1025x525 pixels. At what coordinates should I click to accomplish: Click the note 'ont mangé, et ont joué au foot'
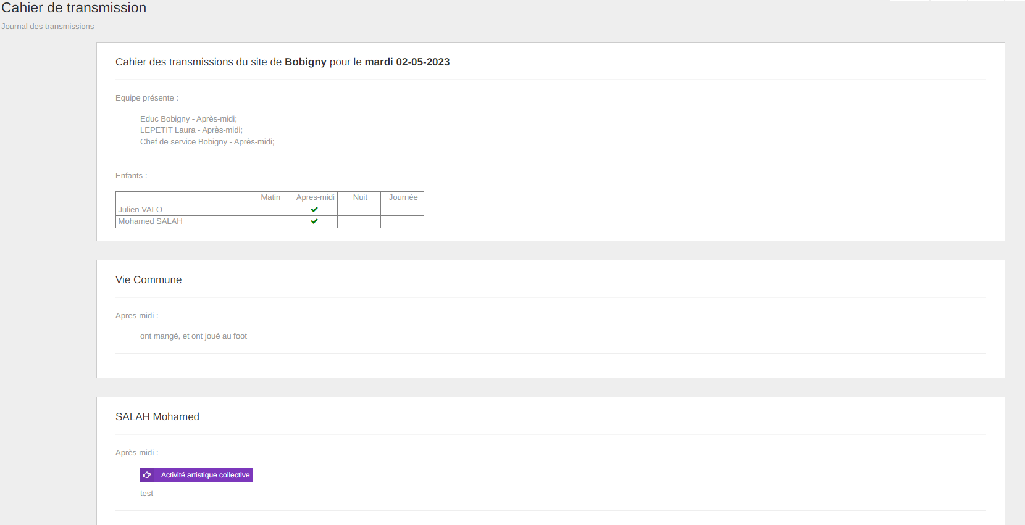pos(193,336)
